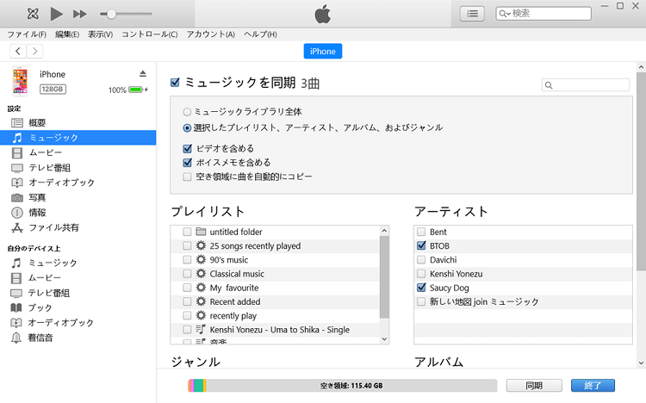Viewport: 646px width, 403px height.
Task: Select テレビ番組 under 設定
Action: [78, 168]
